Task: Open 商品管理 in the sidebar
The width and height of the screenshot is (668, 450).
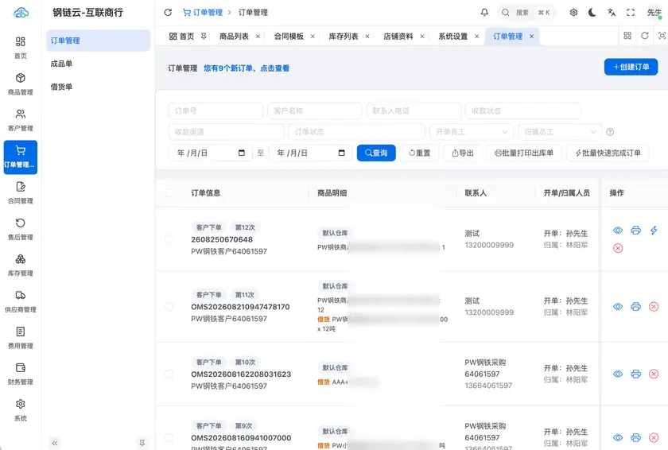Action: click(x=21, y=83)
